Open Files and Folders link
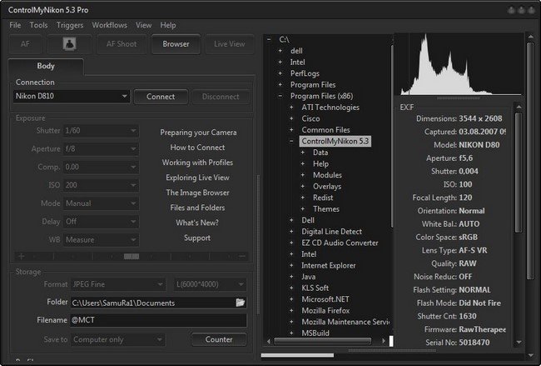Screen dimensions: 541x366 pyautogui.click(x=197, y=208)
